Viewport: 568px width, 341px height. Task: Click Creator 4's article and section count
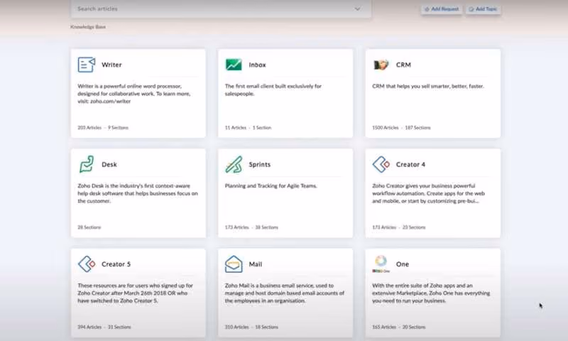(399, 227)
